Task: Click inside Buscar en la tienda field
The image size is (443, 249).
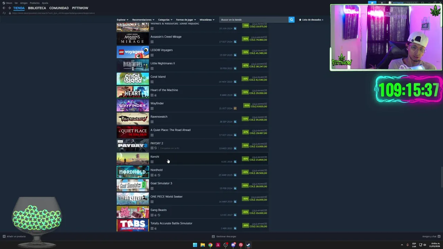Action: click(x=254, y=20)
